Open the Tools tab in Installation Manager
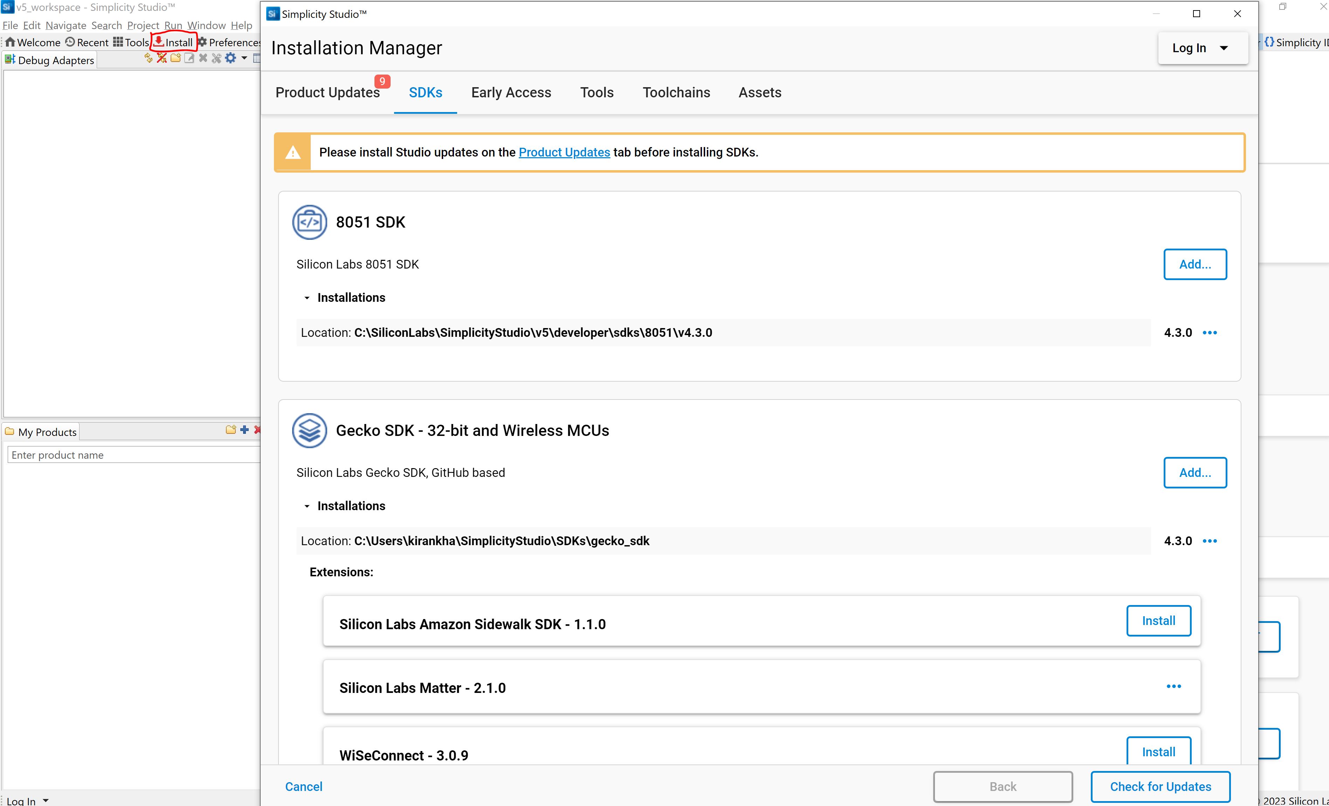This screenshot has width=1329, height=806. [x=597, y=92]
